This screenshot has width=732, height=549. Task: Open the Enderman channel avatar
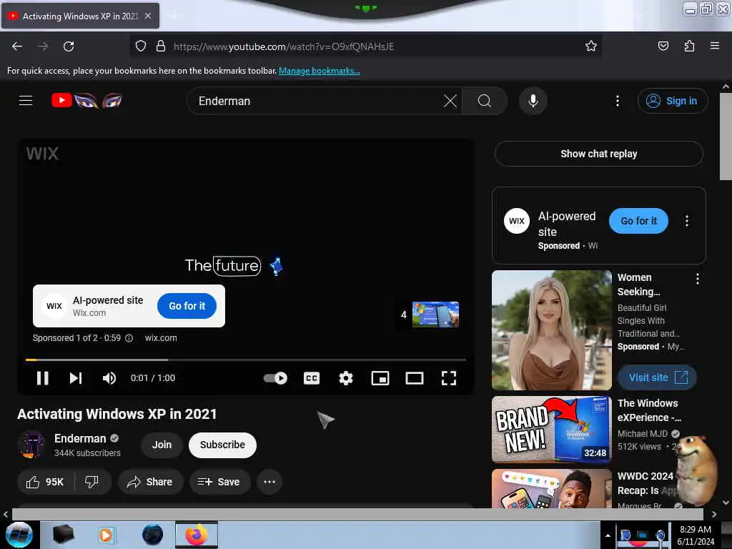31,445
